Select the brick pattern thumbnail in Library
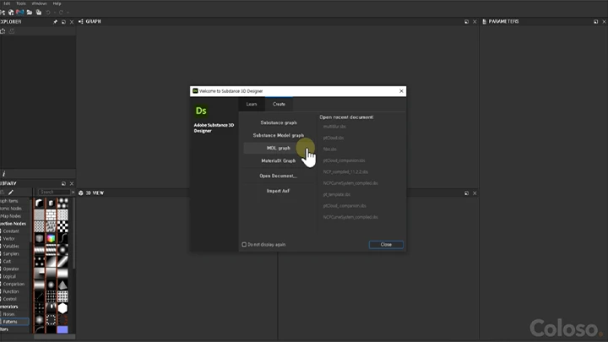 51,214
